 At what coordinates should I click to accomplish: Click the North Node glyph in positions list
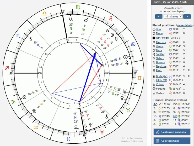click(154, 76)
